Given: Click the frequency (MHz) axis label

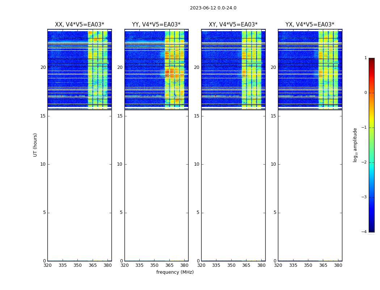Looking at the screenshot, I should click(175, 272).
